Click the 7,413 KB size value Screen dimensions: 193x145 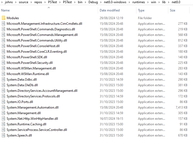182,107
